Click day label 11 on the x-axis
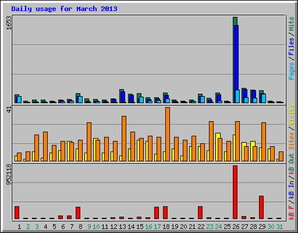This screenshot has width=298, height=233. click(105, 227)
